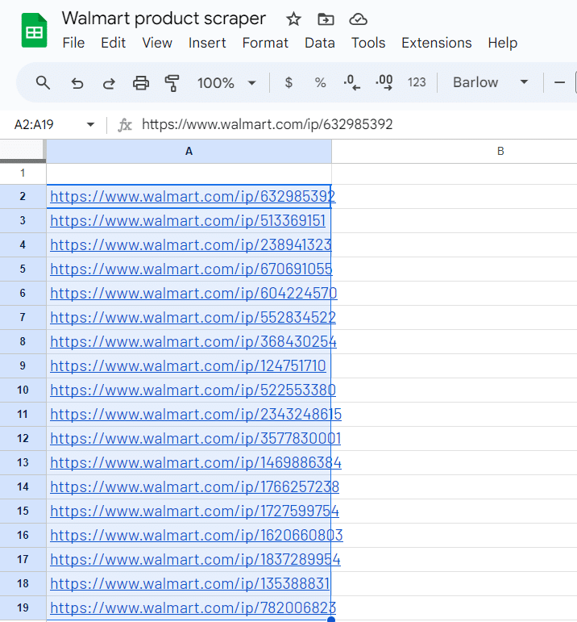Expand the name box A2:A19 dropdown

pos(90,125)
